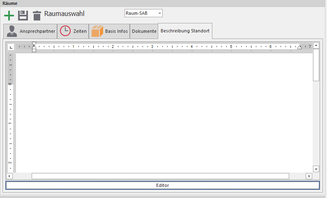327x198 pixels.
Task: Click the left indent square below ruler marker
Action: (x=34, y=50)
